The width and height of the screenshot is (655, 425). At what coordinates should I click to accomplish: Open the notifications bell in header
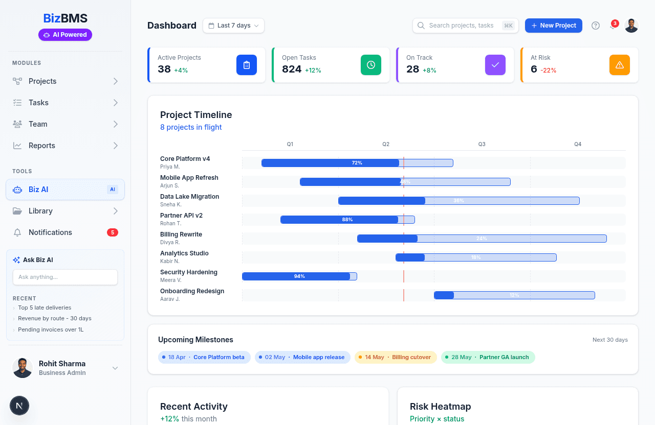point(613,26)
